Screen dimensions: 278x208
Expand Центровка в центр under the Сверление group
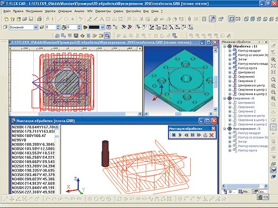pos(230,116)
